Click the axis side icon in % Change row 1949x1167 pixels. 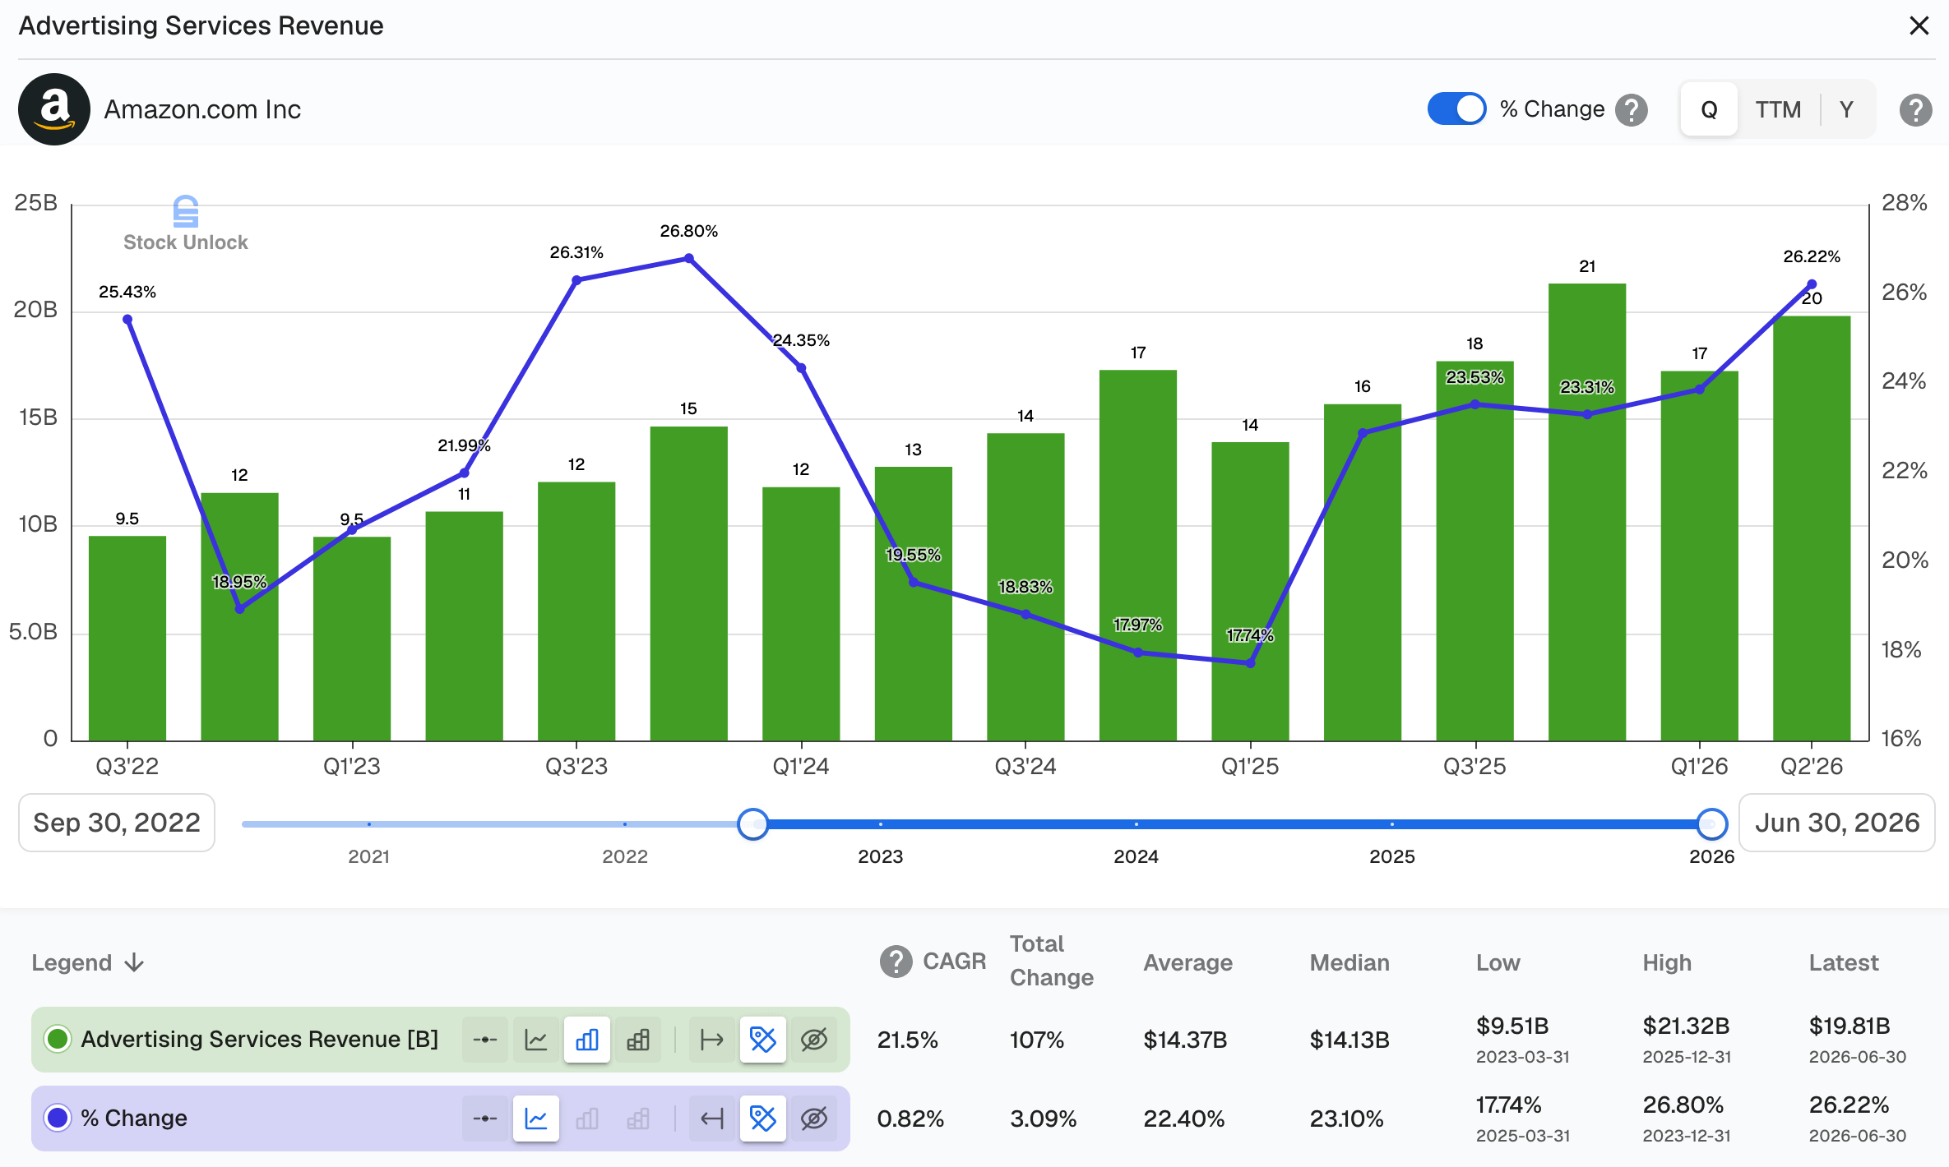pyautogui.click(x=712, y=1119)
